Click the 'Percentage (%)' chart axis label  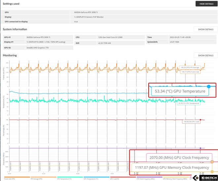click(4, 130)
